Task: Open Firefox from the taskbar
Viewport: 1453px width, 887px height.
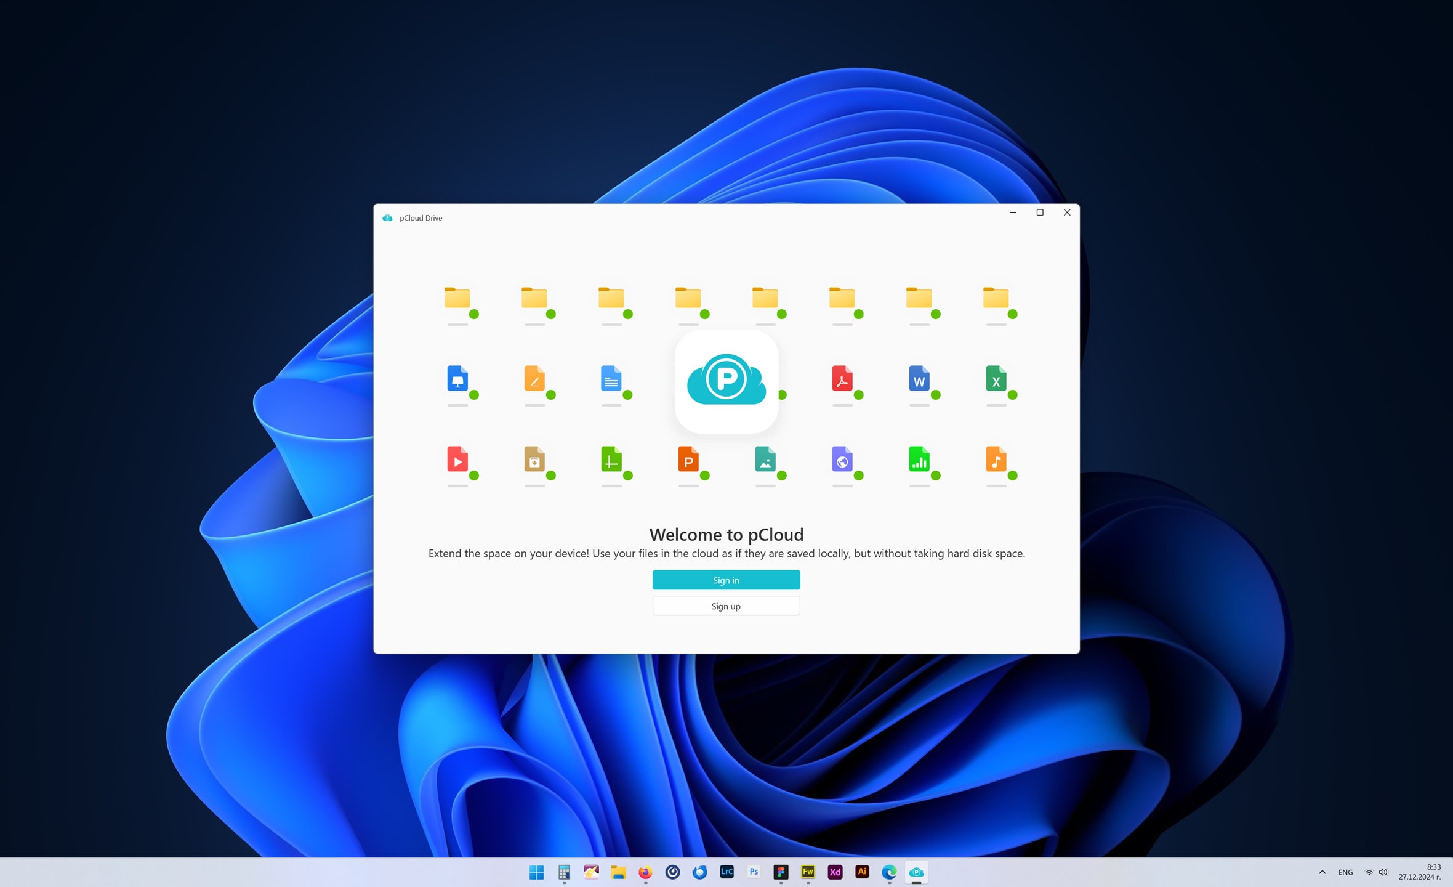Action: click(644, 872)
